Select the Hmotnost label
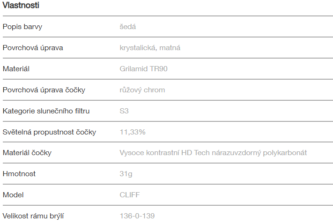Screen dimensions: 333x224 click(x=19, y=174)
